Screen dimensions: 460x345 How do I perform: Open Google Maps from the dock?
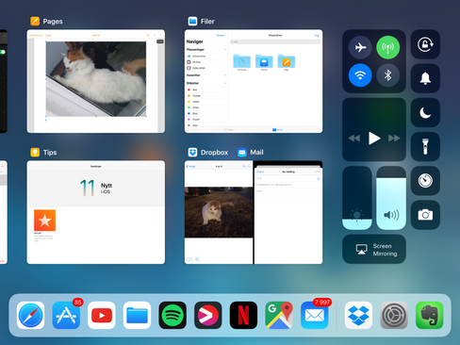pos(279,316)
